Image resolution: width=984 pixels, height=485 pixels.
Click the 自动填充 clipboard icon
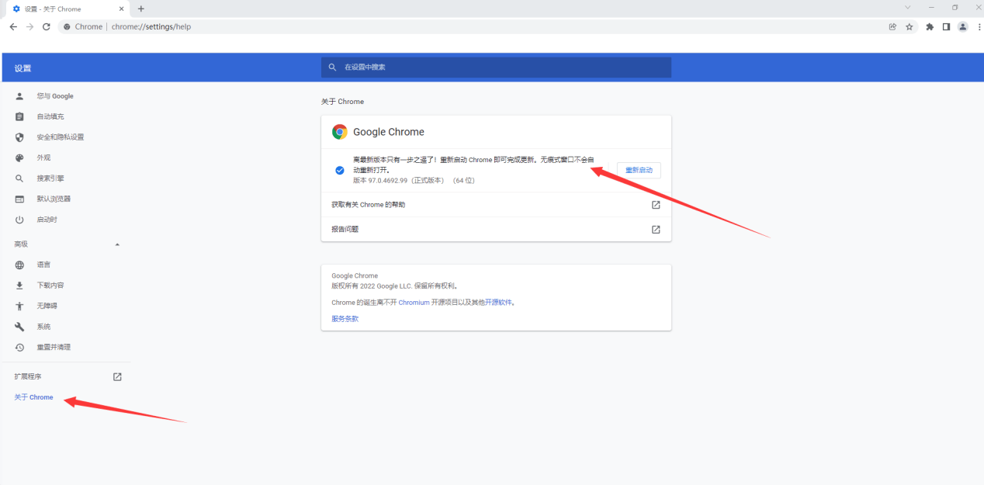(x=20, y=116)
